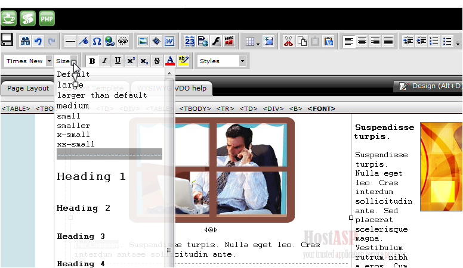
Task: Toggle bold formatting
Action: [92, 61]
